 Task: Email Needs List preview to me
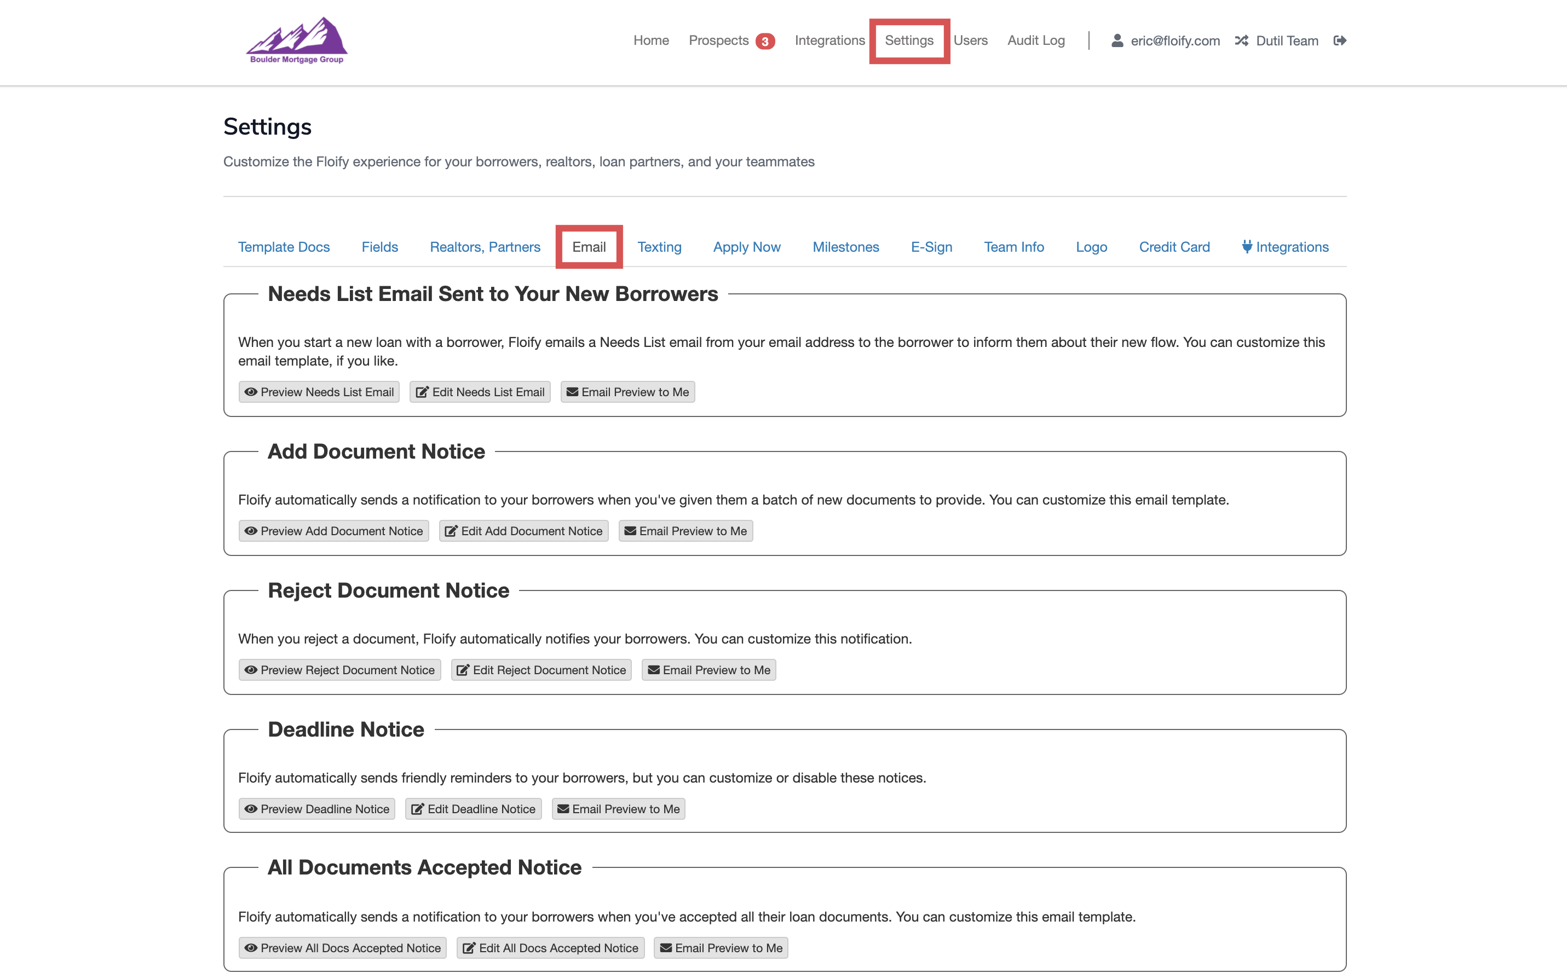pyautogui.click(x=627, y=392)
